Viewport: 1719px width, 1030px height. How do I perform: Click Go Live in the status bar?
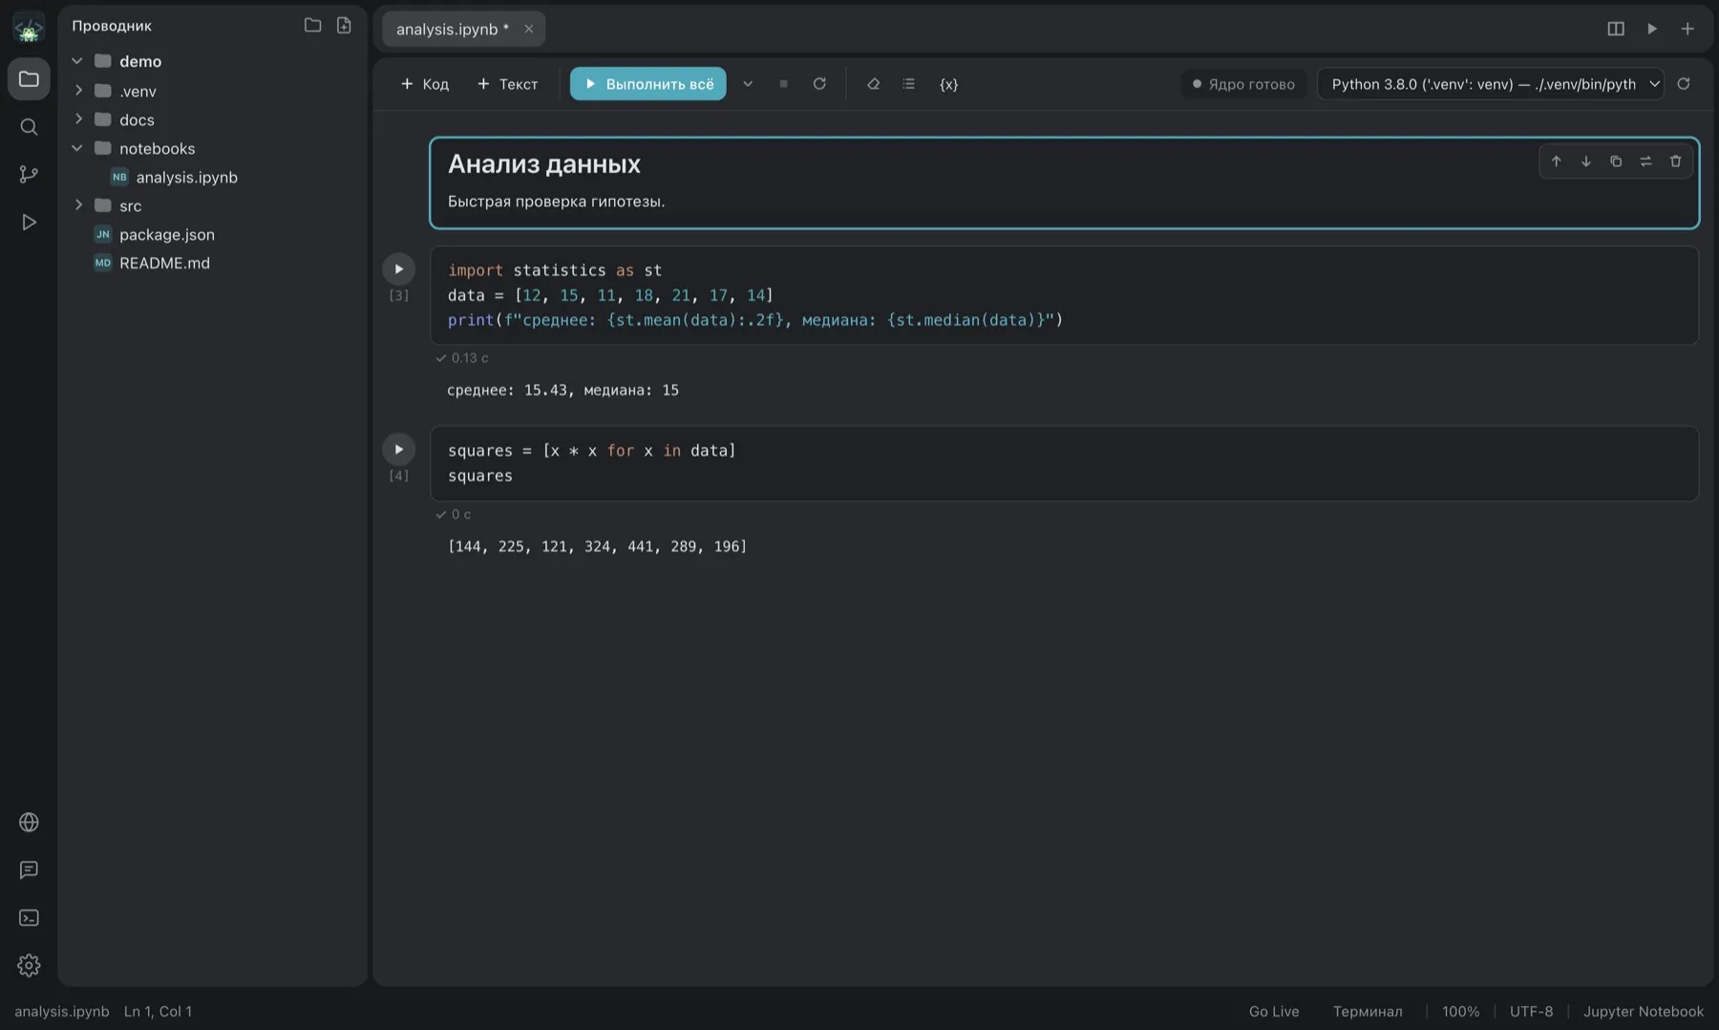coord(1274,1011)
